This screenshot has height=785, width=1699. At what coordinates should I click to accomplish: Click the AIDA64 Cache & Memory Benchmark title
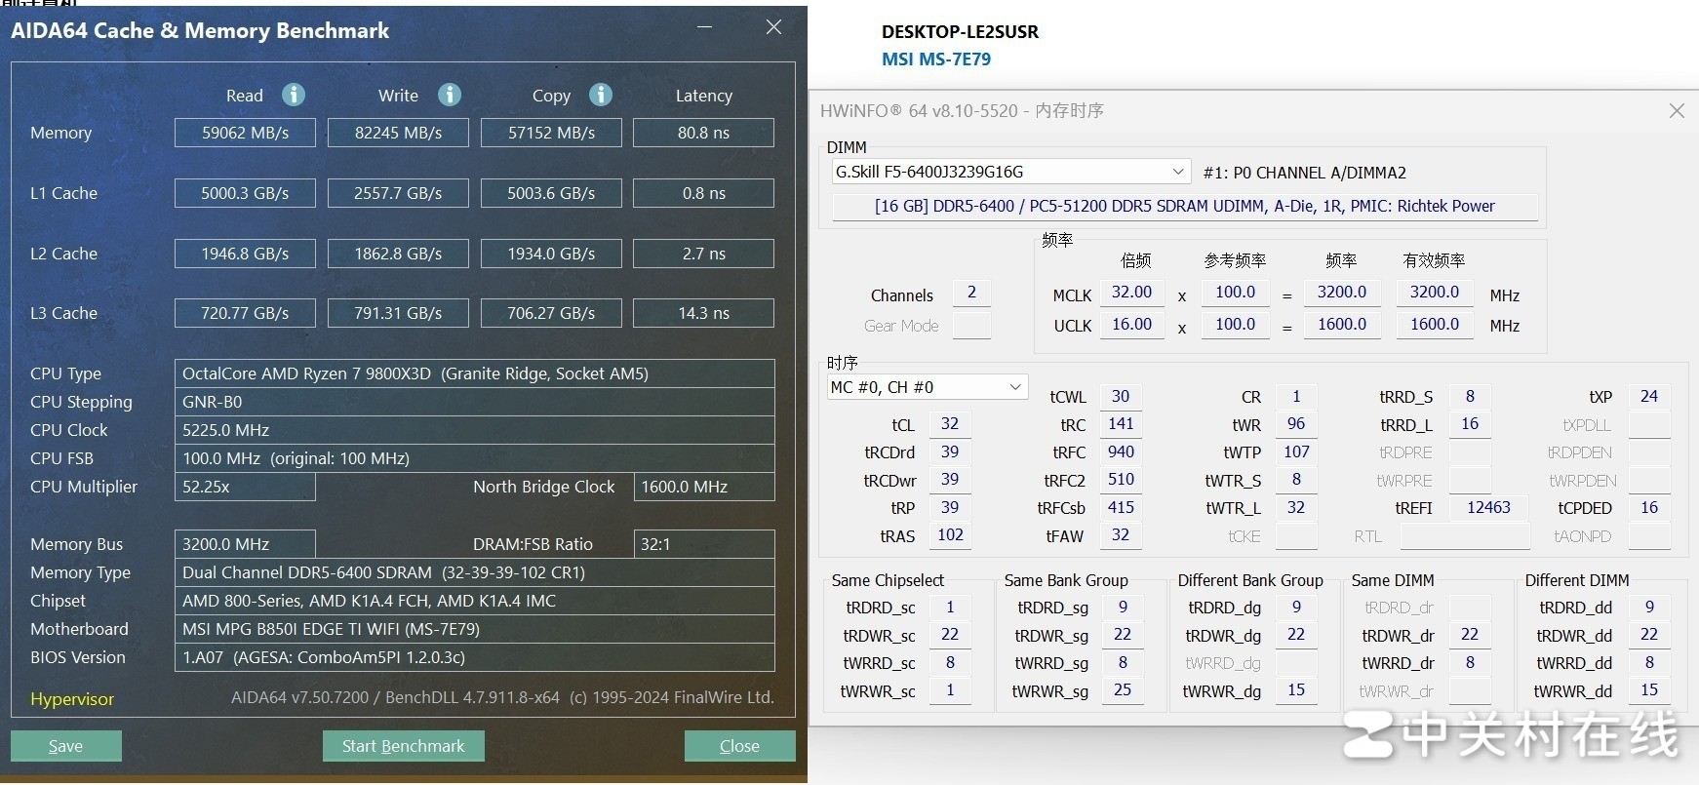pos(200,30)
